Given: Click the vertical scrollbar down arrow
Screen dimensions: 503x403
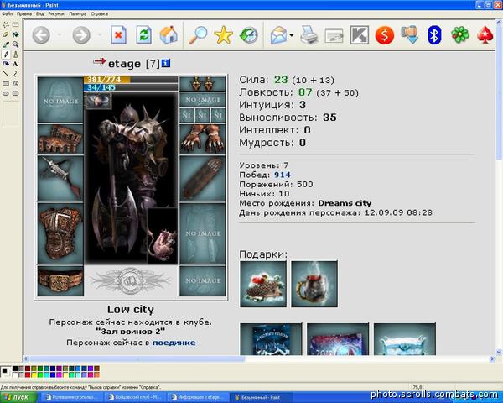Looking at the screenshot, I should (x=499, y=353).
